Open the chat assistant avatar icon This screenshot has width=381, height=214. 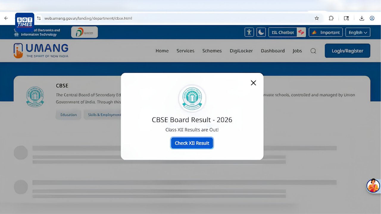click(374, 186)
